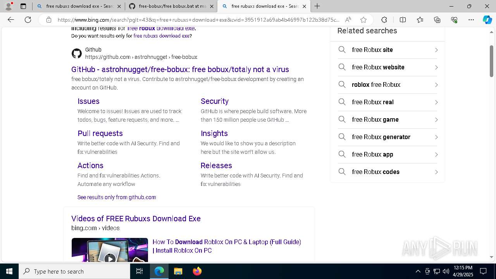View site information via the lock icon
This screenshot has width=496, height=279.
click(x=49, y=20)
